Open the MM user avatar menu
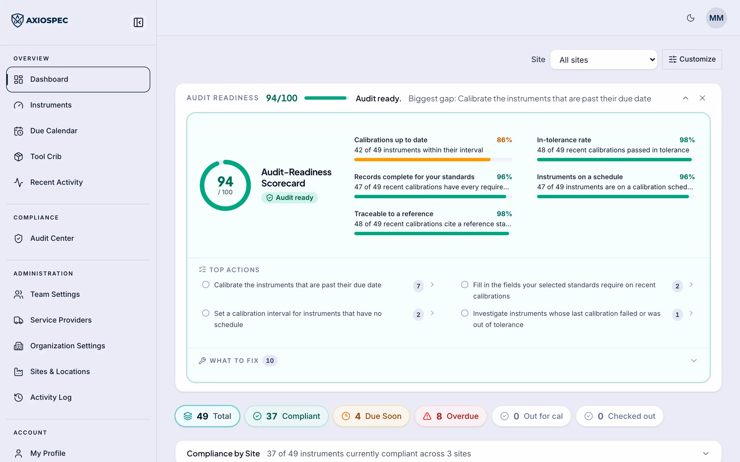The height and width of the screenshot is (462, 740). click(716, 18)
